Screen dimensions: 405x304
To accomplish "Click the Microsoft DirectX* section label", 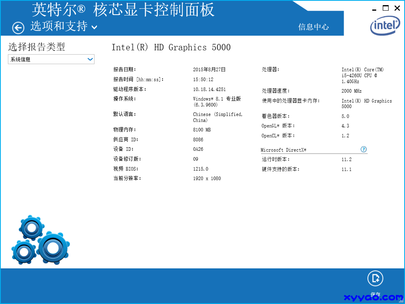I will coord(284,150).
